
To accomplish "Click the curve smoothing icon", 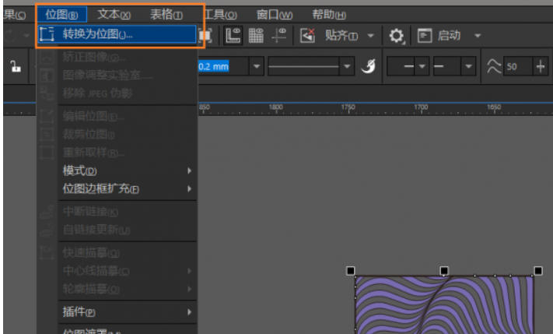I will (493, 67).
